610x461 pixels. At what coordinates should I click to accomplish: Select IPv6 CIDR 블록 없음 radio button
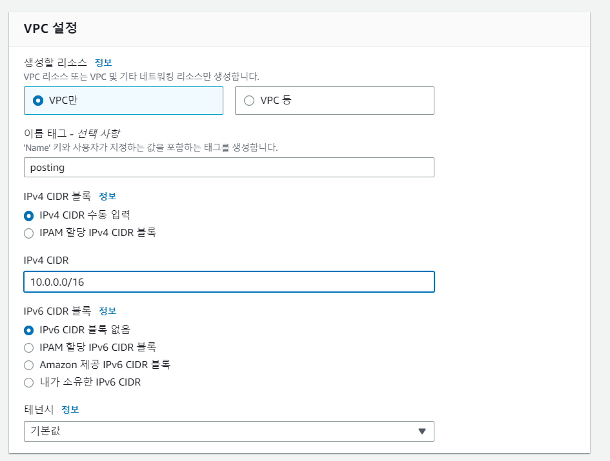(x=29, y=330)
